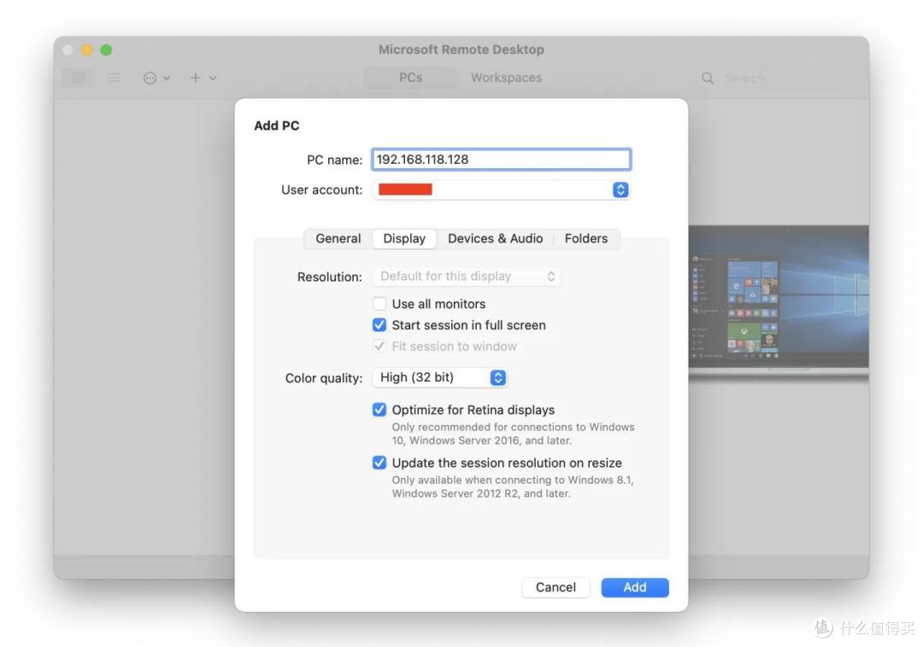Click the Add button
The image size is (923, 647).
click(x=634, y=587)
